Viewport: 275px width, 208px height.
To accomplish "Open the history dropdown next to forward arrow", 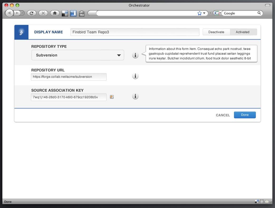I will click(x=23, y=13).
